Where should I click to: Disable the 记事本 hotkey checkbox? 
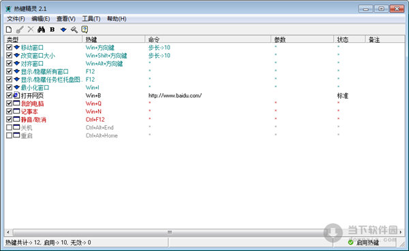[x=9, y=112]
